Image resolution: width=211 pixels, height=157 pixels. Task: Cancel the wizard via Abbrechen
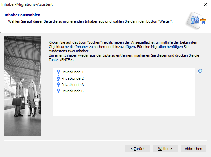click(193, 149)
